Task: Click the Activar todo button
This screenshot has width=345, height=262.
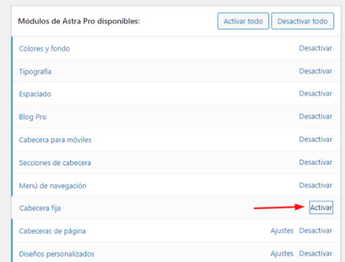Action: click(243, 21)
